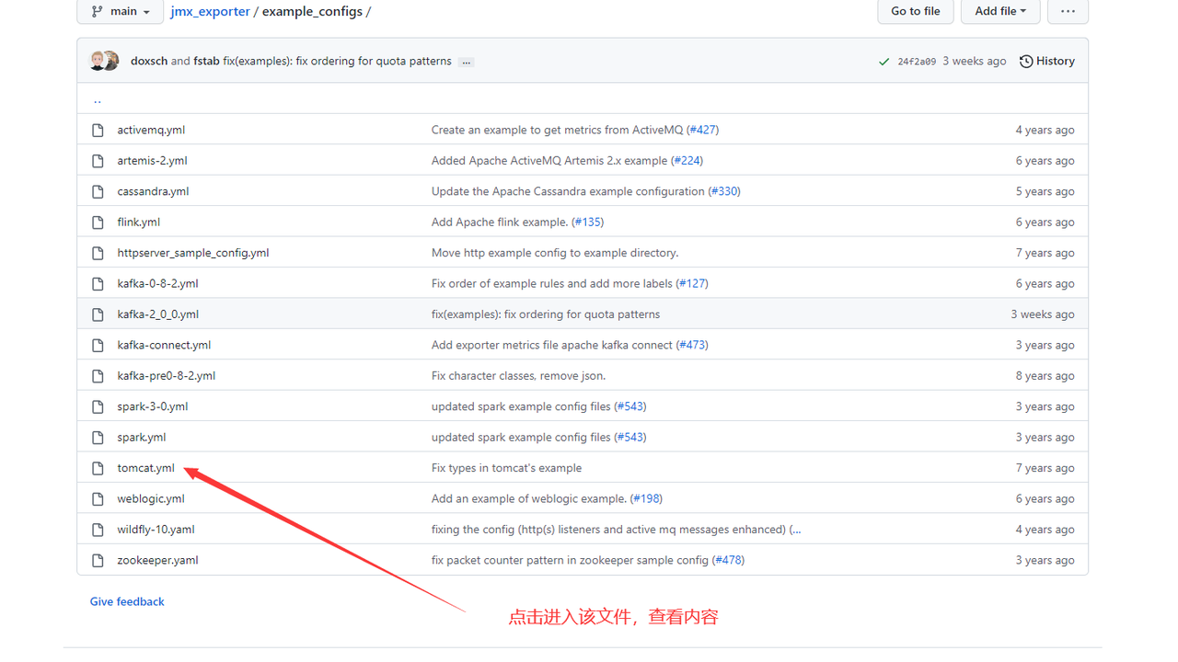The height and width of the screenshot is (662, 1178).
Task: Click the jmx_exporter breadcrumb link
Action: (210, 11)
